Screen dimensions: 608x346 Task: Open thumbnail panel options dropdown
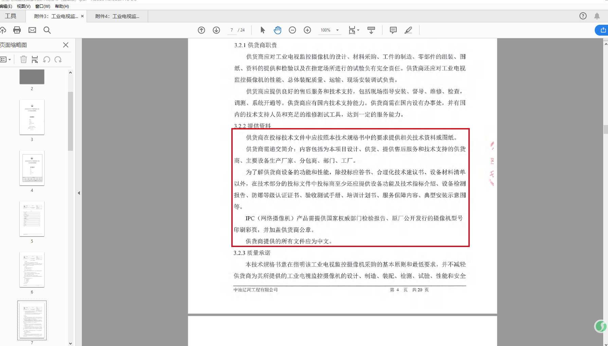[x=6, y=60]
